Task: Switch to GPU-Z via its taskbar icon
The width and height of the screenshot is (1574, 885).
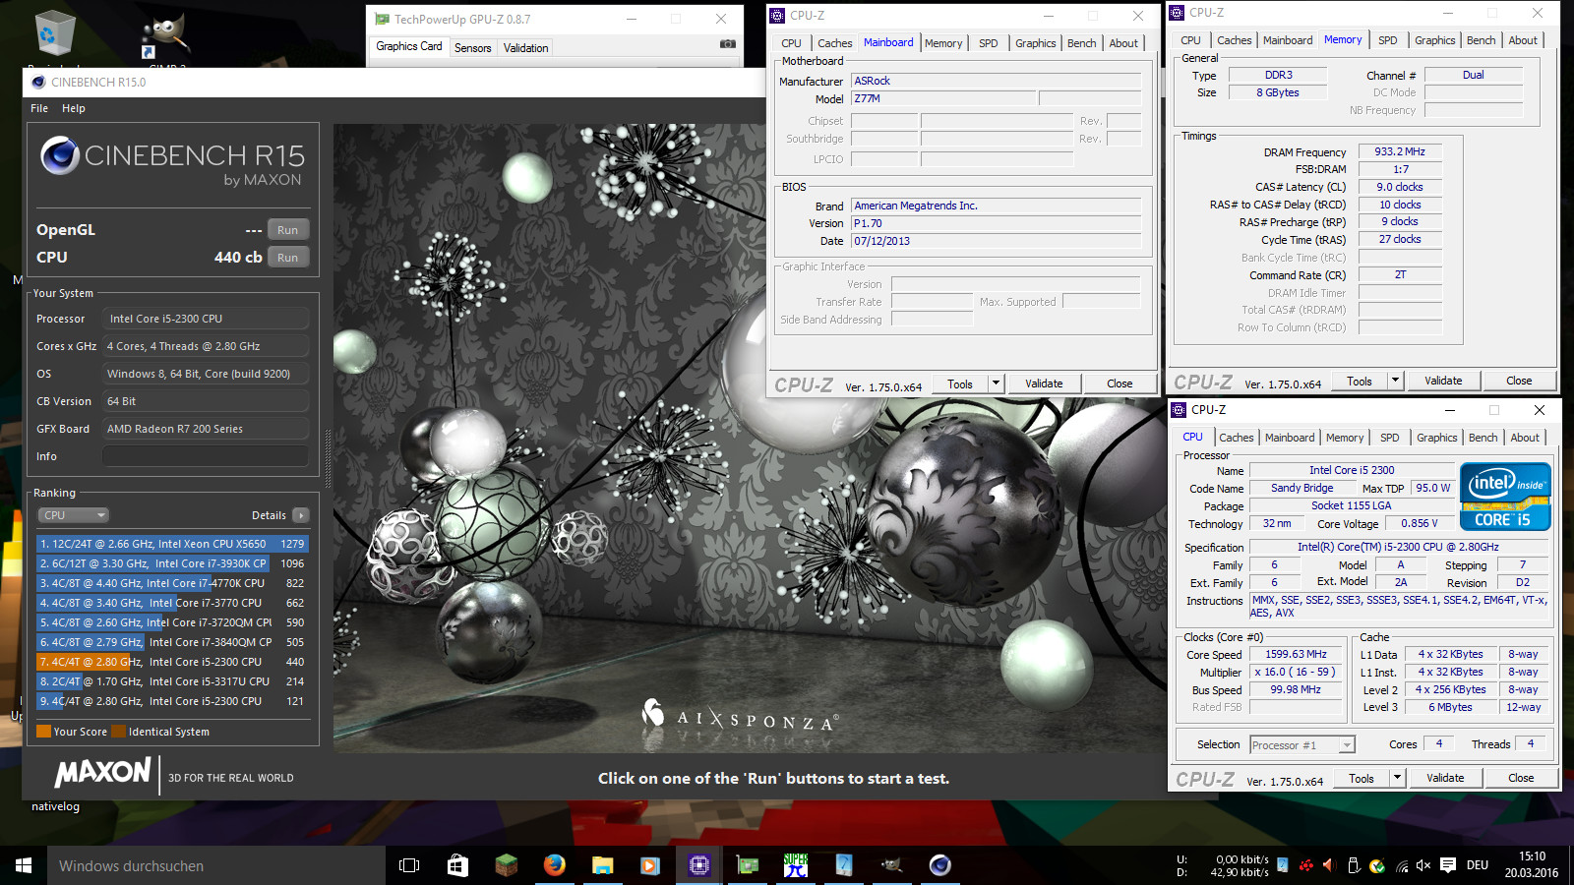Action: [748, 865]
